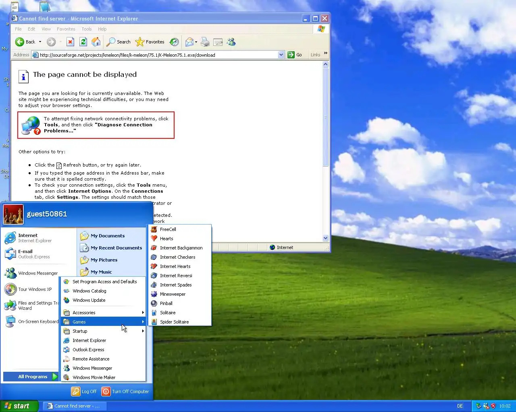Launch Pinball from Games submenu
Viewport: 516px width, 412px height.
point(180,303)
